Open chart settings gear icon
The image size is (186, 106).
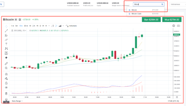coord(174,26)
